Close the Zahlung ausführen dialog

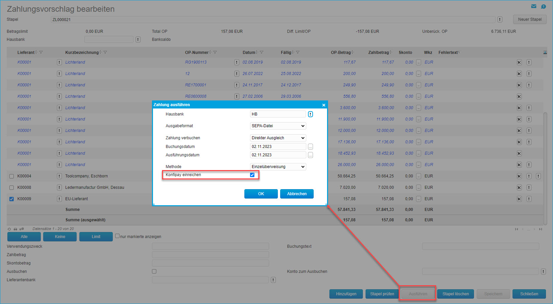[323, 105]
